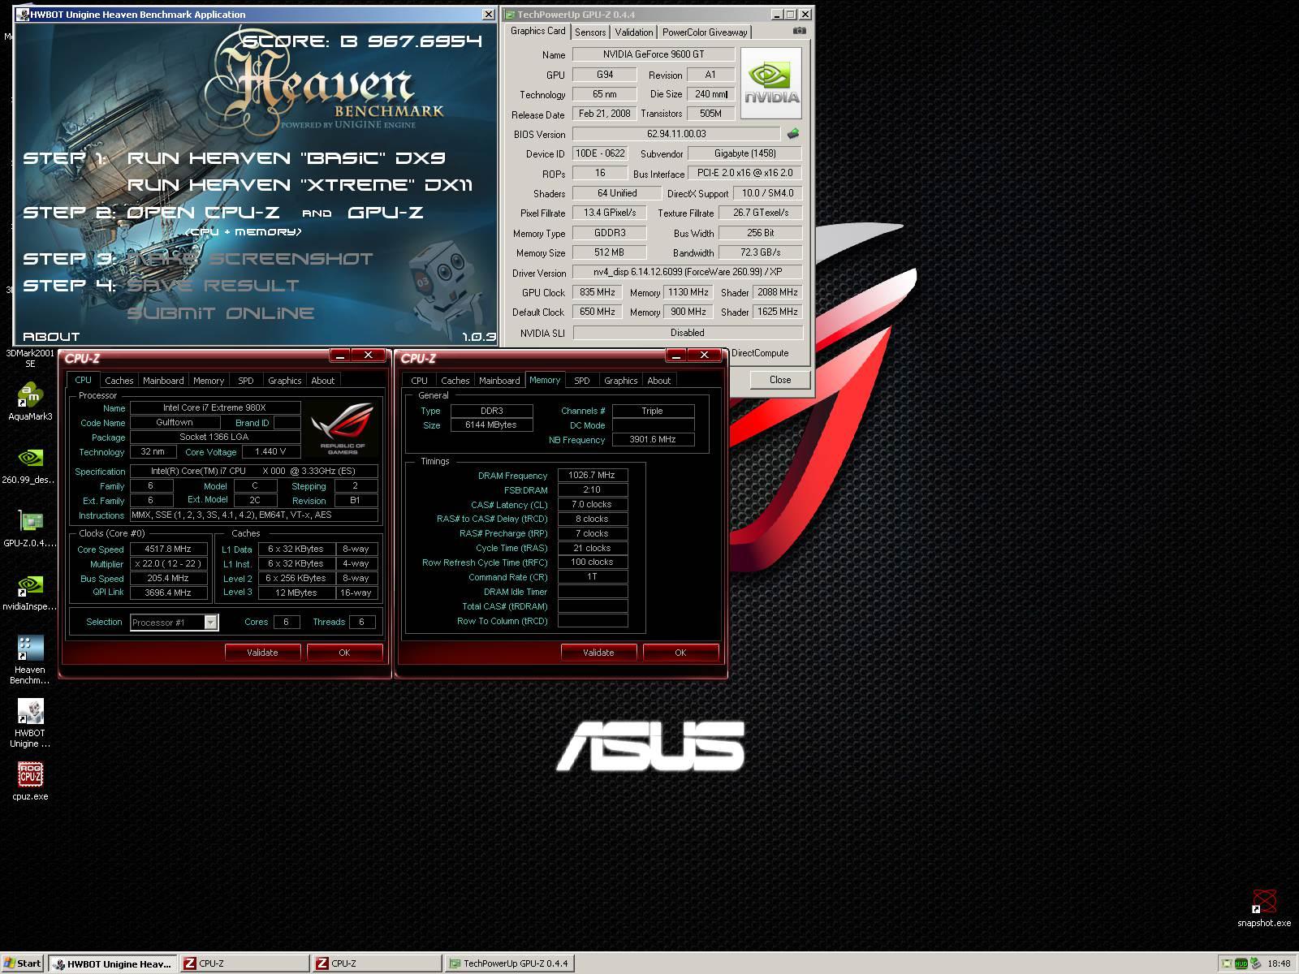The image size is (1299, 974).
Task: Open Mainboard tab in left CPU-Z window
Action: click(x=163, y=381)
